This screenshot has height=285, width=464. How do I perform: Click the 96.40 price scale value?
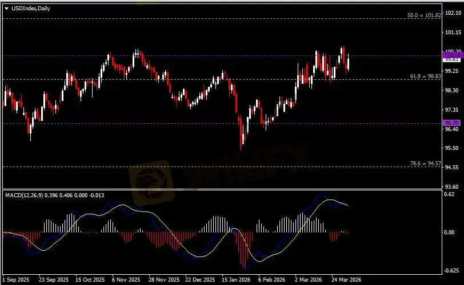(452, 129)
